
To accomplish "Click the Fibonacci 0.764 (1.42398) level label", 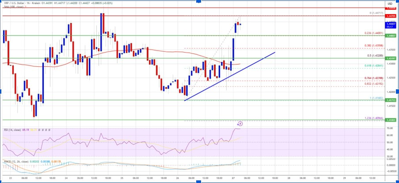I will (x=373, y=78).
